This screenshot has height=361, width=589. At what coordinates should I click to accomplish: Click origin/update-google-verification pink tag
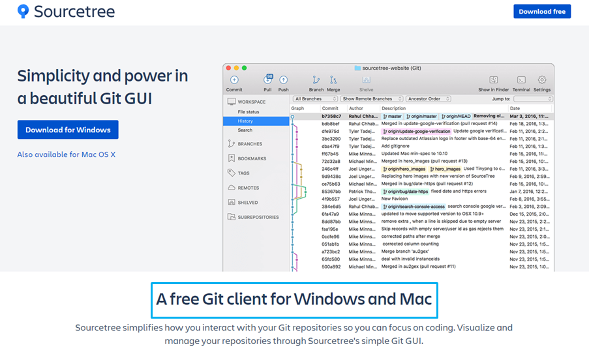point(416,132)
